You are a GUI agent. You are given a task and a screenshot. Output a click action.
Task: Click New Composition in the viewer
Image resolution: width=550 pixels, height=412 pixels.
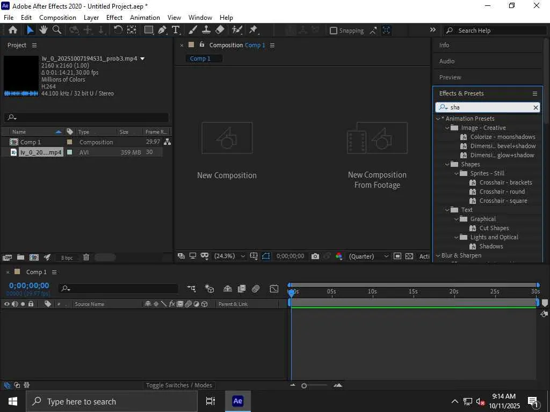tap(227, 151)
